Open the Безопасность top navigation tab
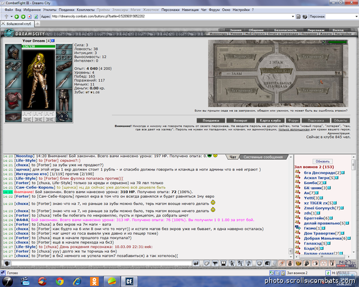 pos(285,30)
